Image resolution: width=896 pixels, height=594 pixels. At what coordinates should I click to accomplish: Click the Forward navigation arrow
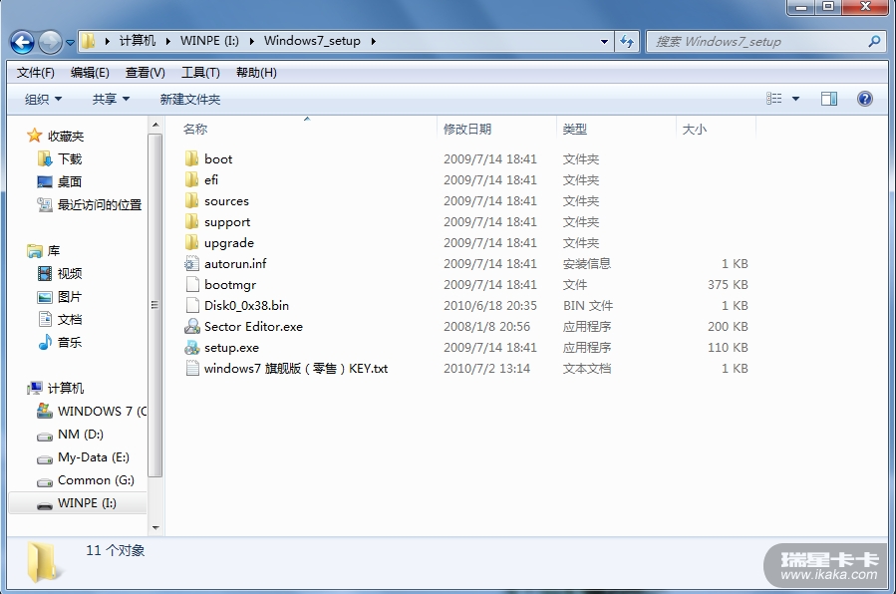click(x=50, y=42)
